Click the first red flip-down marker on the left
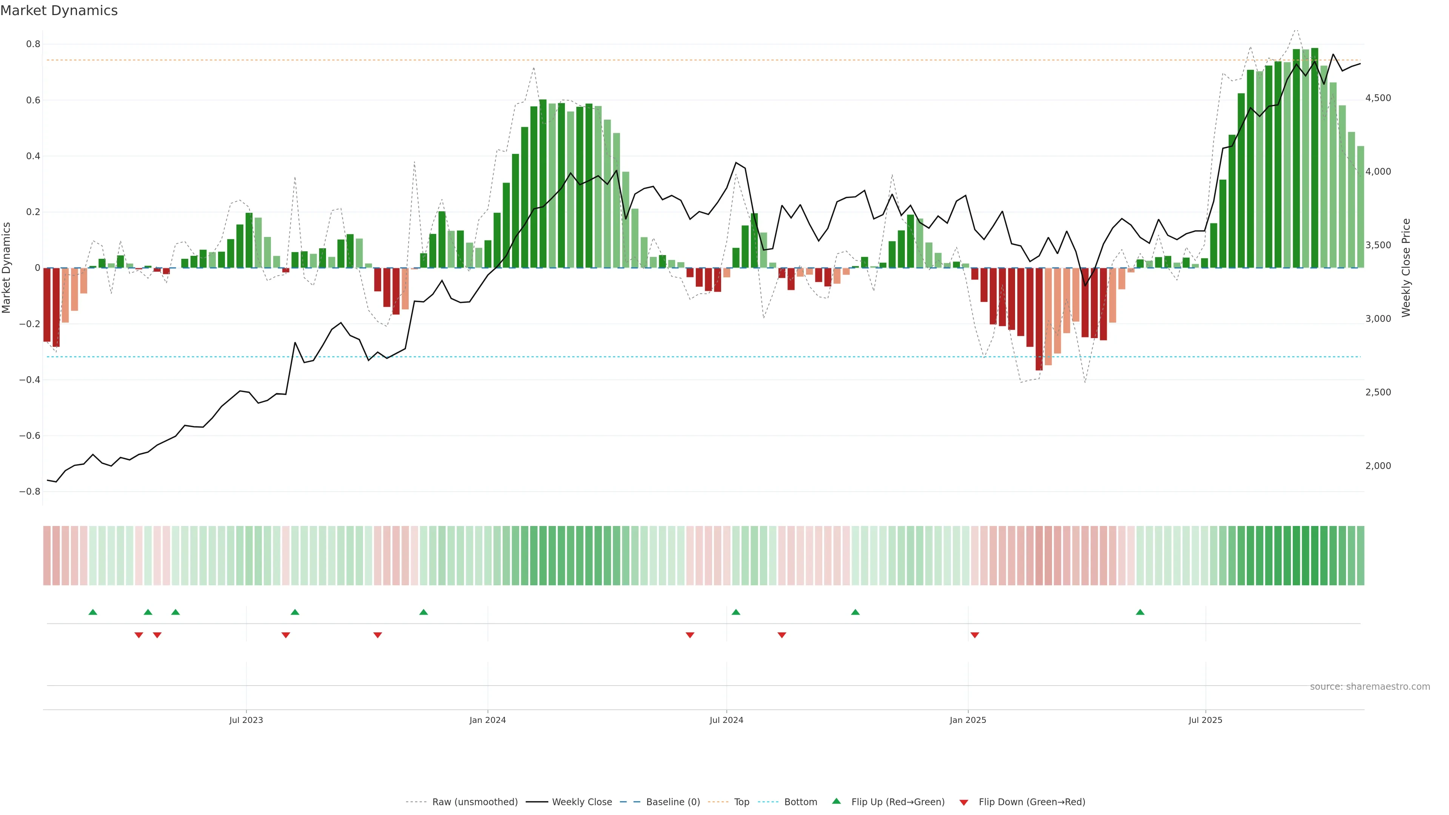 coord(139,635)
